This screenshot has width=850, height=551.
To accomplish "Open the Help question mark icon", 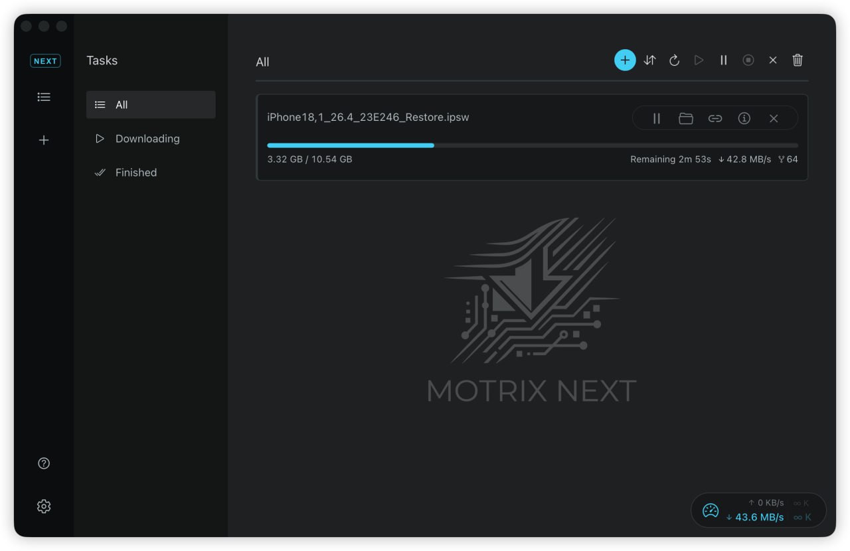I will tap(44, 463).
